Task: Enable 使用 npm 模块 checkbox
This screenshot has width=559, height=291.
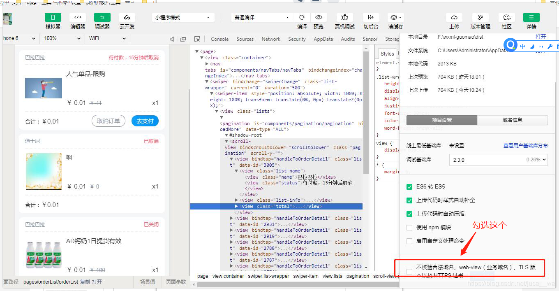Action: coord(409,228)
